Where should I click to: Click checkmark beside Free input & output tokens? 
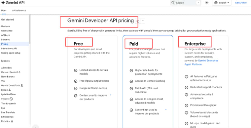[x=76, y=81]
